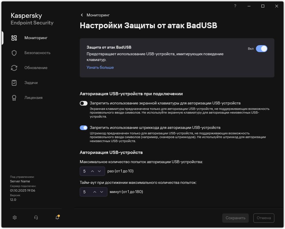Disable the barcode authorization prohibition toggle
Image resolution: width=285 pixels, height=229 pixels.
[x=83, y=127]
